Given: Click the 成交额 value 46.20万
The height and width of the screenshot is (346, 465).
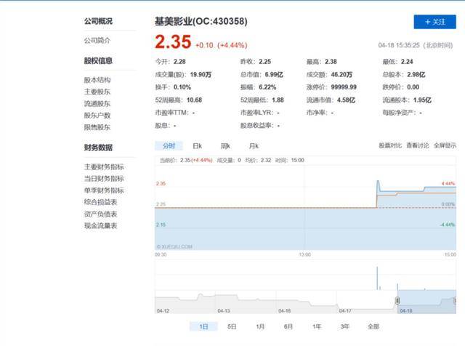Looking at the screenshot, I should coord(341,74).
